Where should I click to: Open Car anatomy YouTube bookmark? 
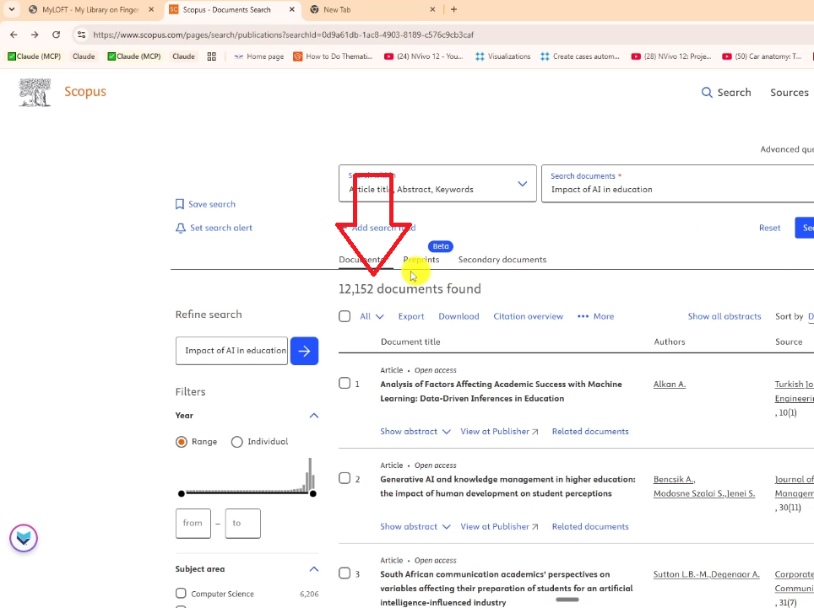click(762, 56)
